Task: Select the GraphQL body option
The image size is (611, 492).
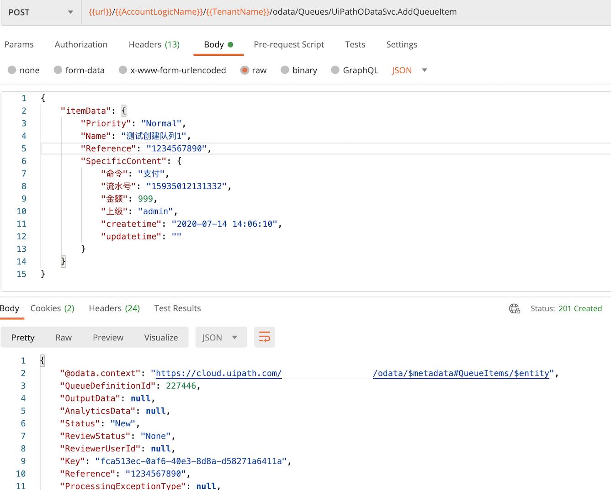Action: [335, 70]
